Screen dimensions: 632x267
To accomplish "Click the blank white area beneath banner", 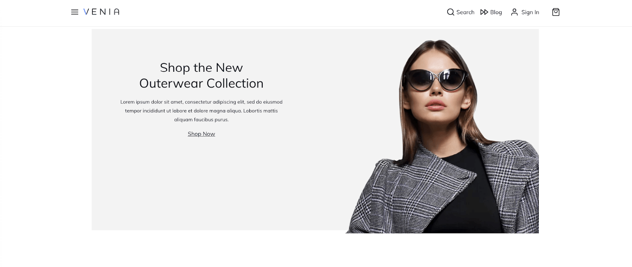I will click(316, 250).
